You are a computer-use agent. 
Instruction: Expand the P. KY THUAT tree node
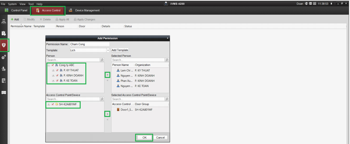click(x=53, y=70)
